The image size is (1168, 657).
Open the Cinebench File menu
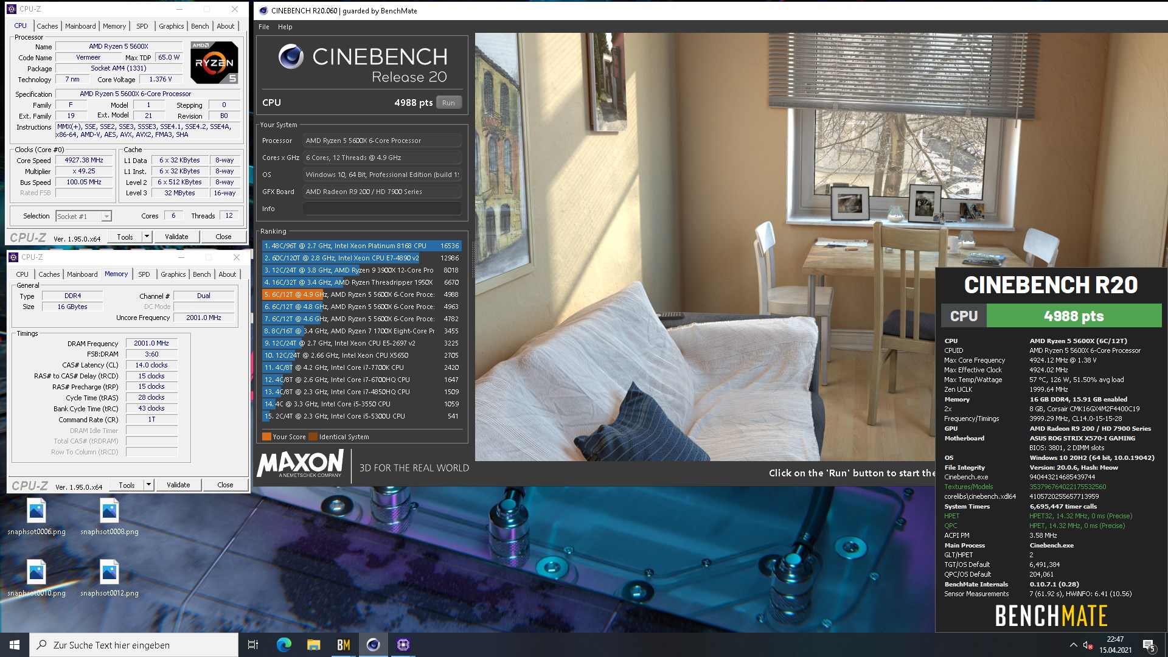[x=264, y=27]
